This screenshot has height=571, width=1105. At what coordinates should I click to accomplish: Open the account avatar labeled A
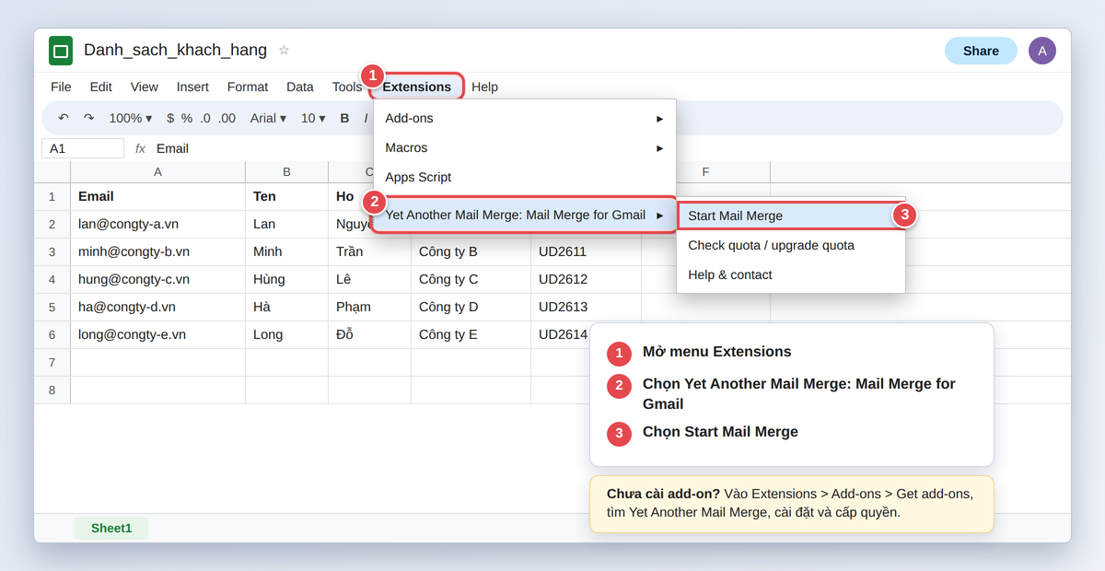click(x=1042, y=51)
